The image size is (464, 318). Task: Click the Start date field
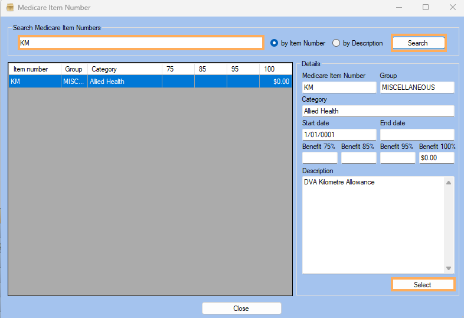(339, 135)
